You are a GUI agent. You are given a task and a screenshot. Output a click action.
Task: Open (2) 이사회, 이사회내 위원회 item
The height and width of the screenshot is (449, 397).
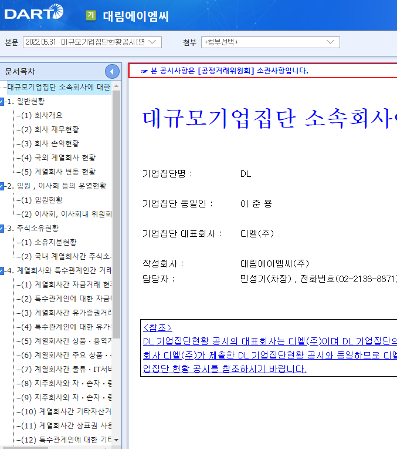[66, 214]
